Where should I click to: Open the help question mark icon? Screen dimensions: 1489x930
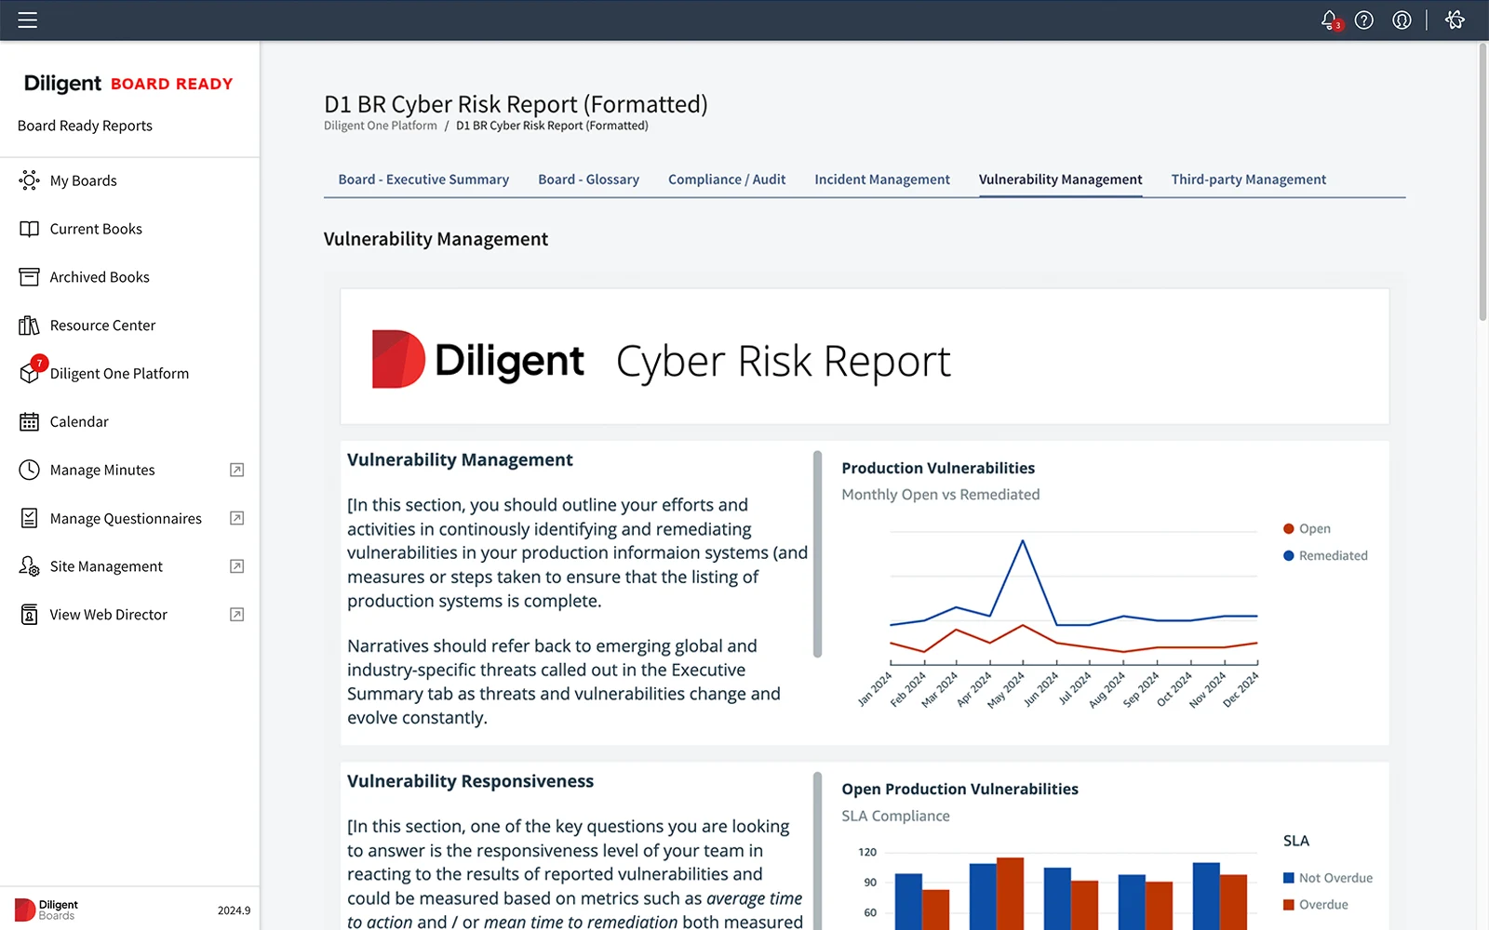pyautogui.click(x=1364, y=20)
